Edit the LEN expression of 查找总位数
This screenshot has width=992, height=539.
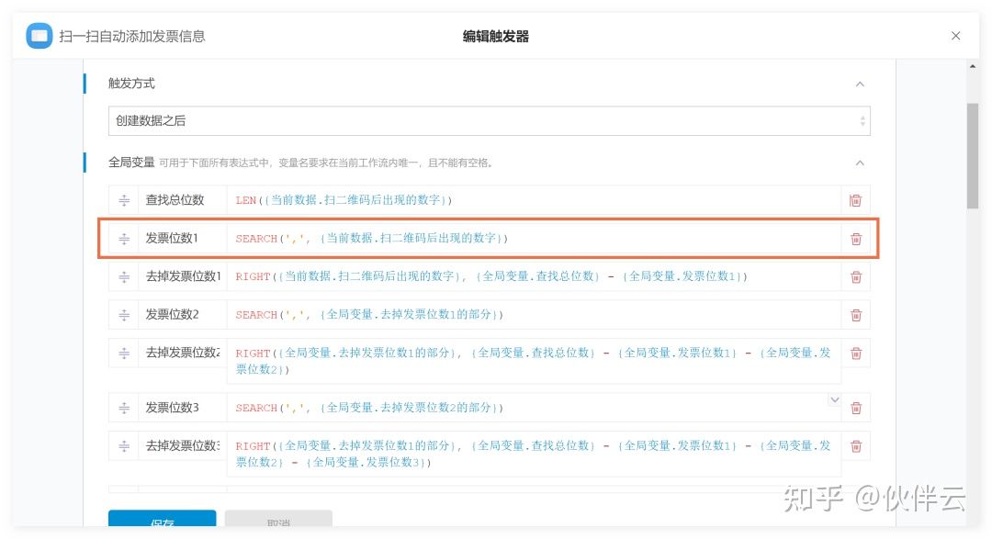pos(534,200)
